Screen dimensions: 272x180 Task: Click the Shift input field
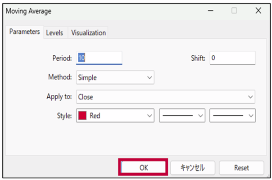click(x=232, y=58)
